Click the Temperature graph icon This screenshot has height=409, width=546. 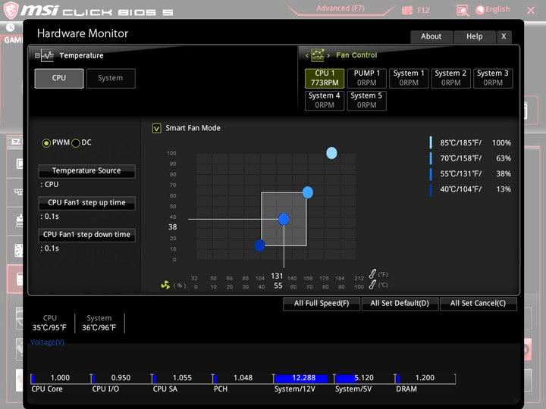[x=47, y=55]
